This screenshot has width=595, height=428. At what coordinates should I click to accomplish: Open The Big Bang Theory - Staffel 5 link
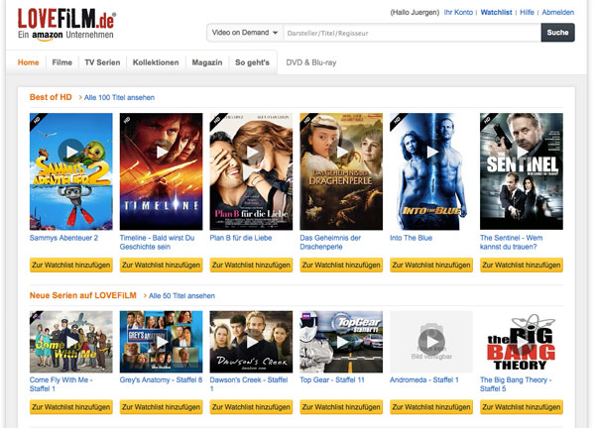click(x=516, y=384)
